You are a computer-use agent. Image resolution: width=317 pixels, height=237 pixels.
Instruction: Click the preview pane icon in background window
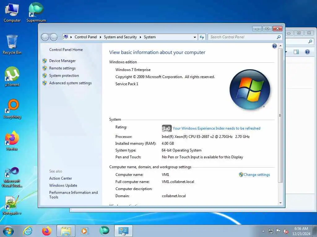296,52
